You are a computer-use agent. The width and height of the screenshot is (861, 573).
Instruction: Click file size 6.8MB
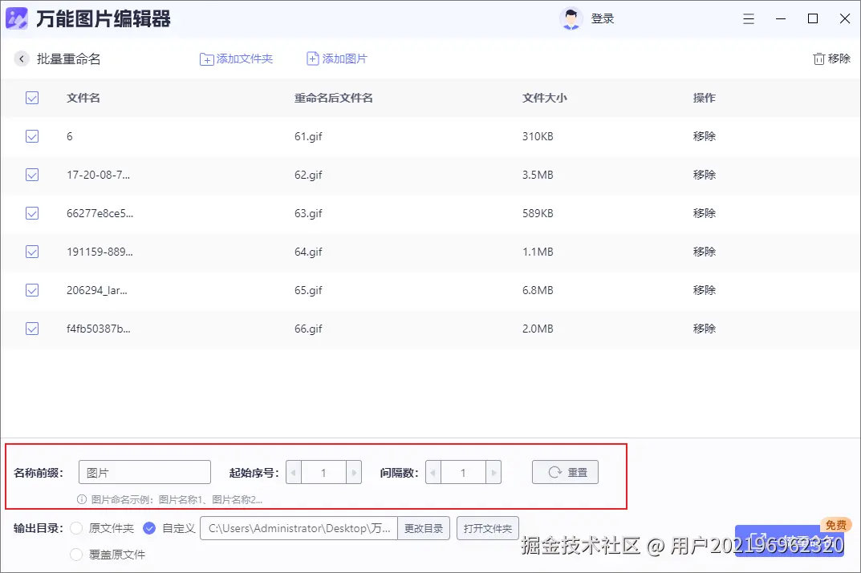538,290
